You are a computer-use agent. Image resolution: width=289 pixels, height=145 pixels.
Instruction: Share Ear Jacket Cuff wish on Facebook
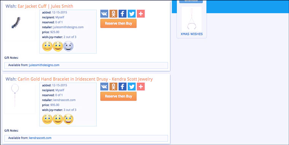coord(122,14)
